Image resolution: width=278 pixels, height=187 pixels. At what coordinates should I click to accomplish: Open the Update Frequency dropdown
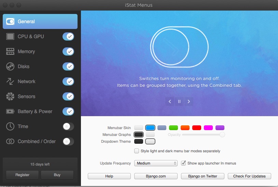tap(156, 163)
